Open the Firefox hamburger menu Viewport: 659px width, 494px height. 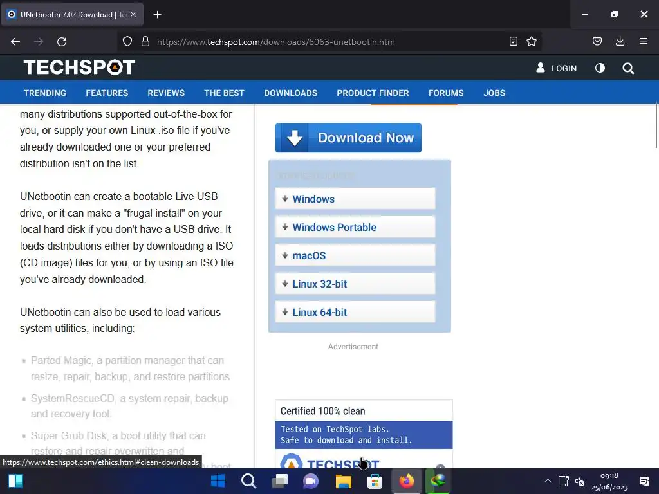(x=644, y=41)
